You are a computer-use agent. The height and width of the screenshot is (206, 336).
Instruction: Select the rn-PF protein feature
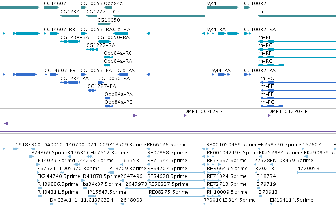(x=298, y=98)
